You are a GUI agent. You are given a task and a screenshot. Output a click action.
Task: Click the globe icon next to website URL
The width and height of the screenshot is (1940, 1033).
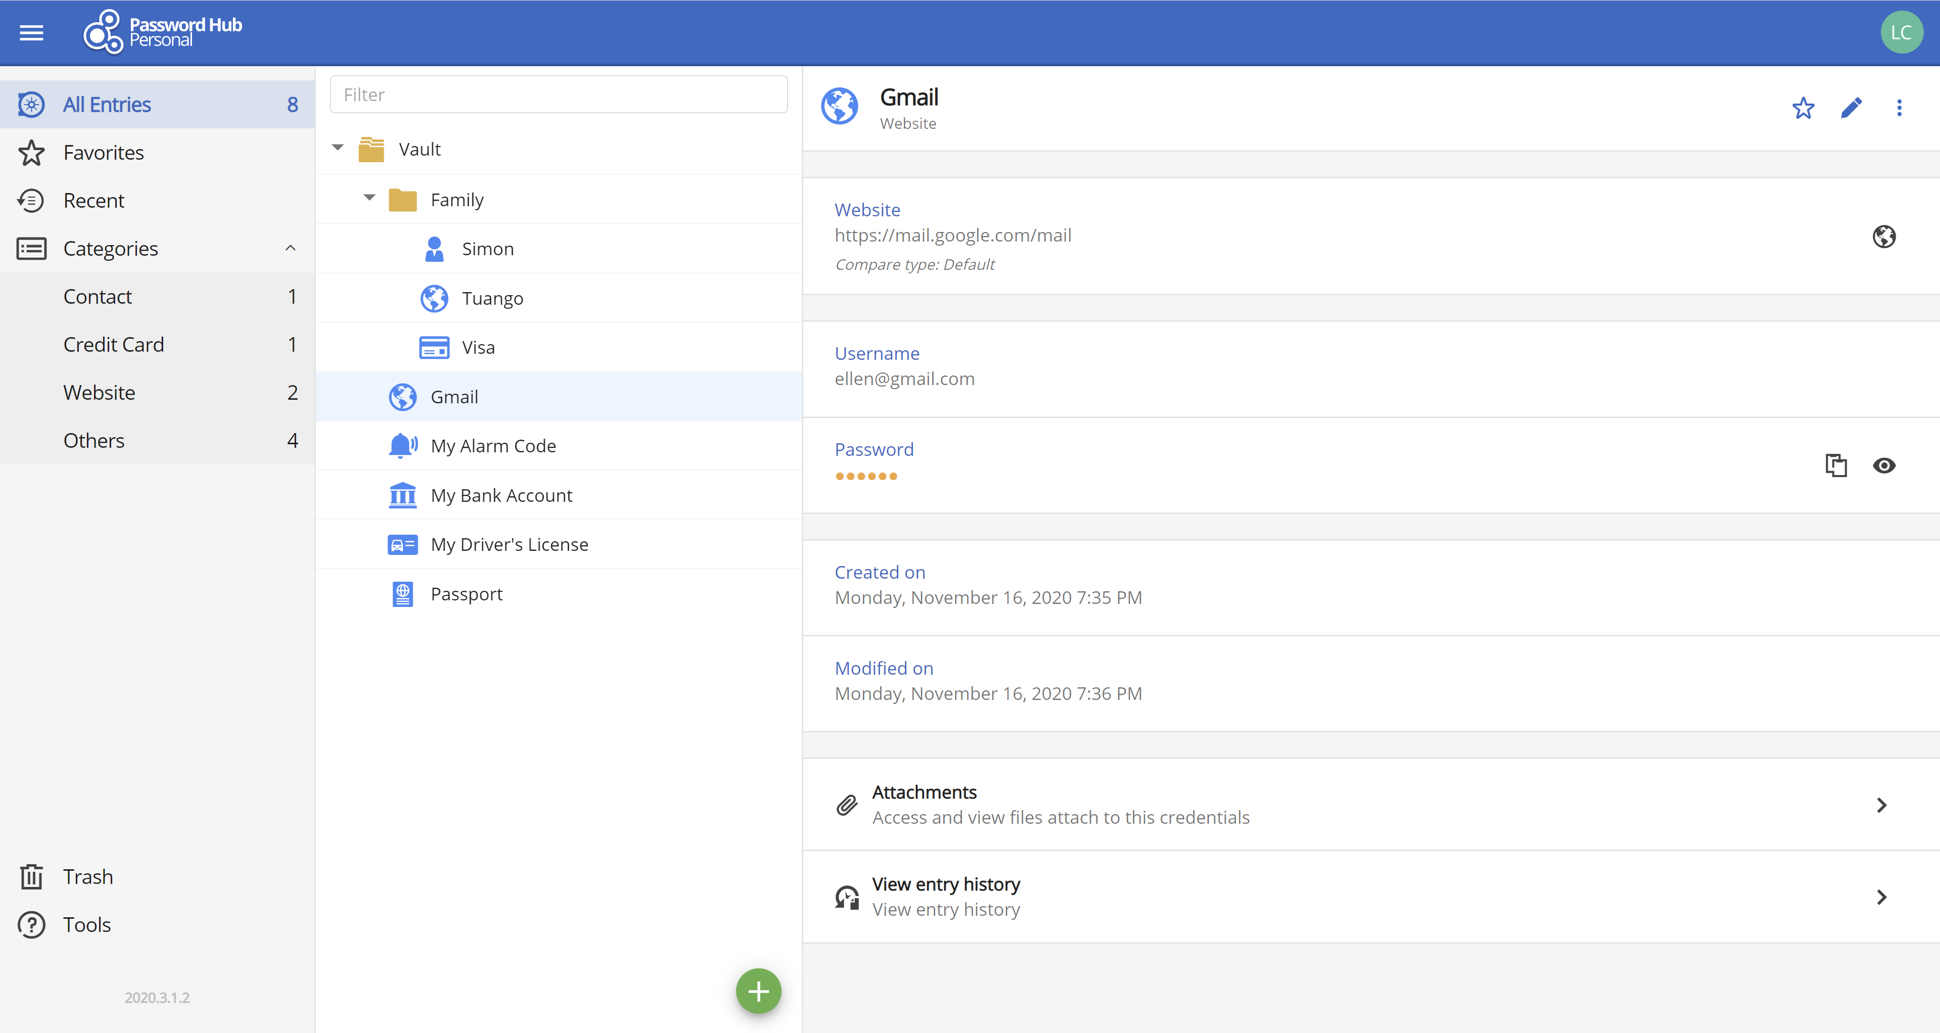coord(1882,235)
